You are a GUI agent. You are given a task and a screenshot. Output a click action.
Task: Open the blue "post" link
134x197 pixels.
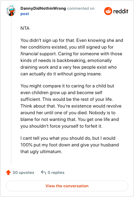point(24,14)
